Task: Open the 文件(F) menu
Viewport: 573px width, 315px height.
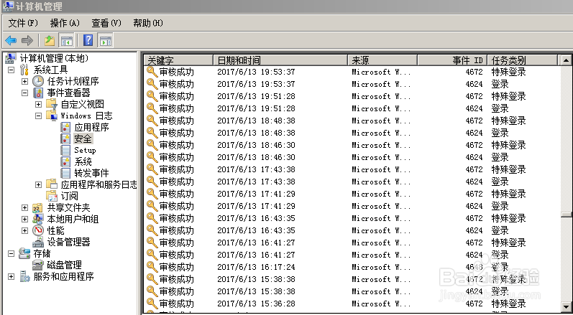Action: [23, 23]
